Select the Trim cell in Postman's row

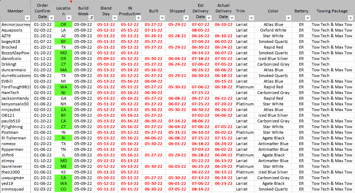245,132
